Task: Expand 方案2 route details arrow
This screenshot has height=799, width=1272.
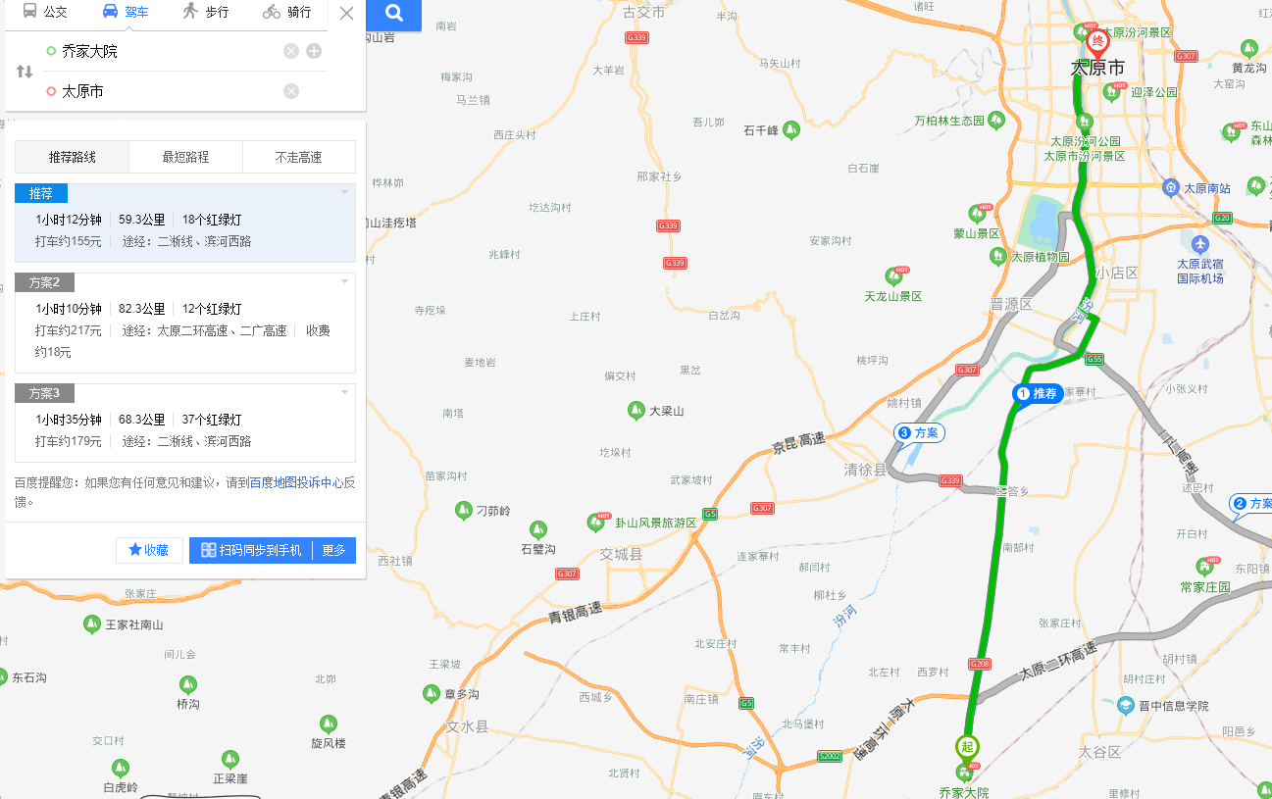Action: [344, 281]
